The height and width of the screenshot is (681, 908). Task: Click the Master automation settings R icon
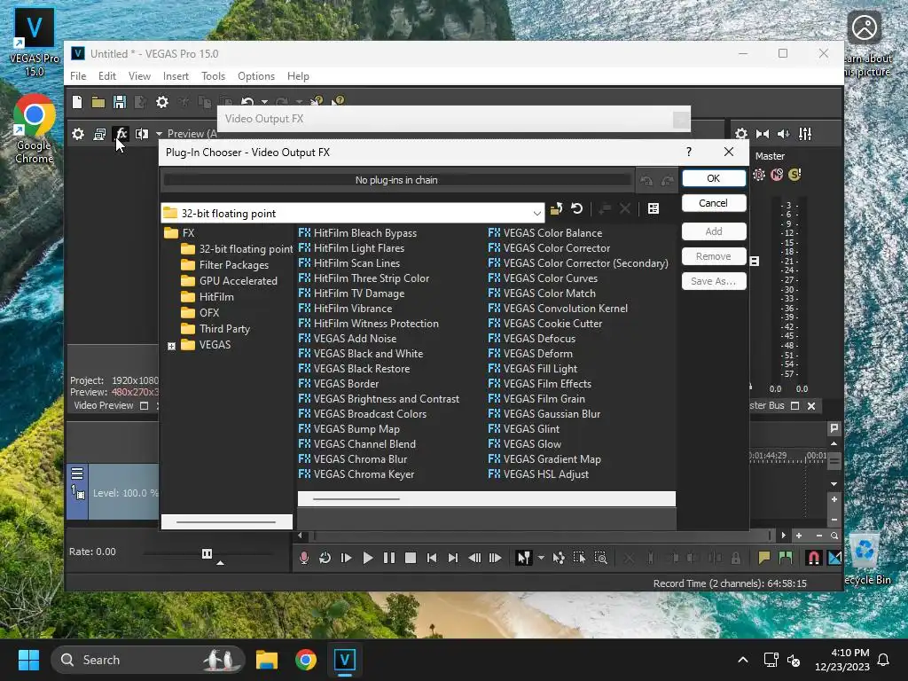click(759, 175)
